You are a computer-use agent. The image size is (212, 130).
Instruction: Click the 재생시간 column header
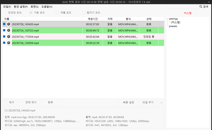(x=92, y=19)
